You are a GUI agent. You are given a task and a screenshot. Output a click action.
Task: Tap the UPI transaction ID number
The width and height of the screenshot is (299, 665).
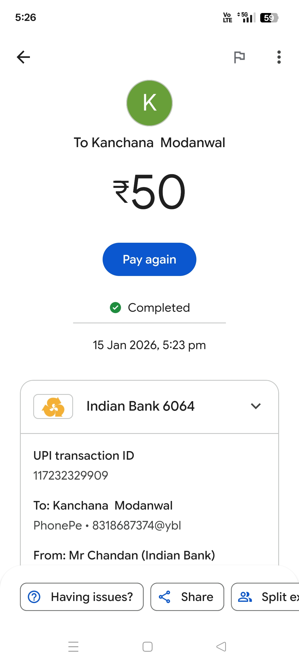tap(71, 475)
